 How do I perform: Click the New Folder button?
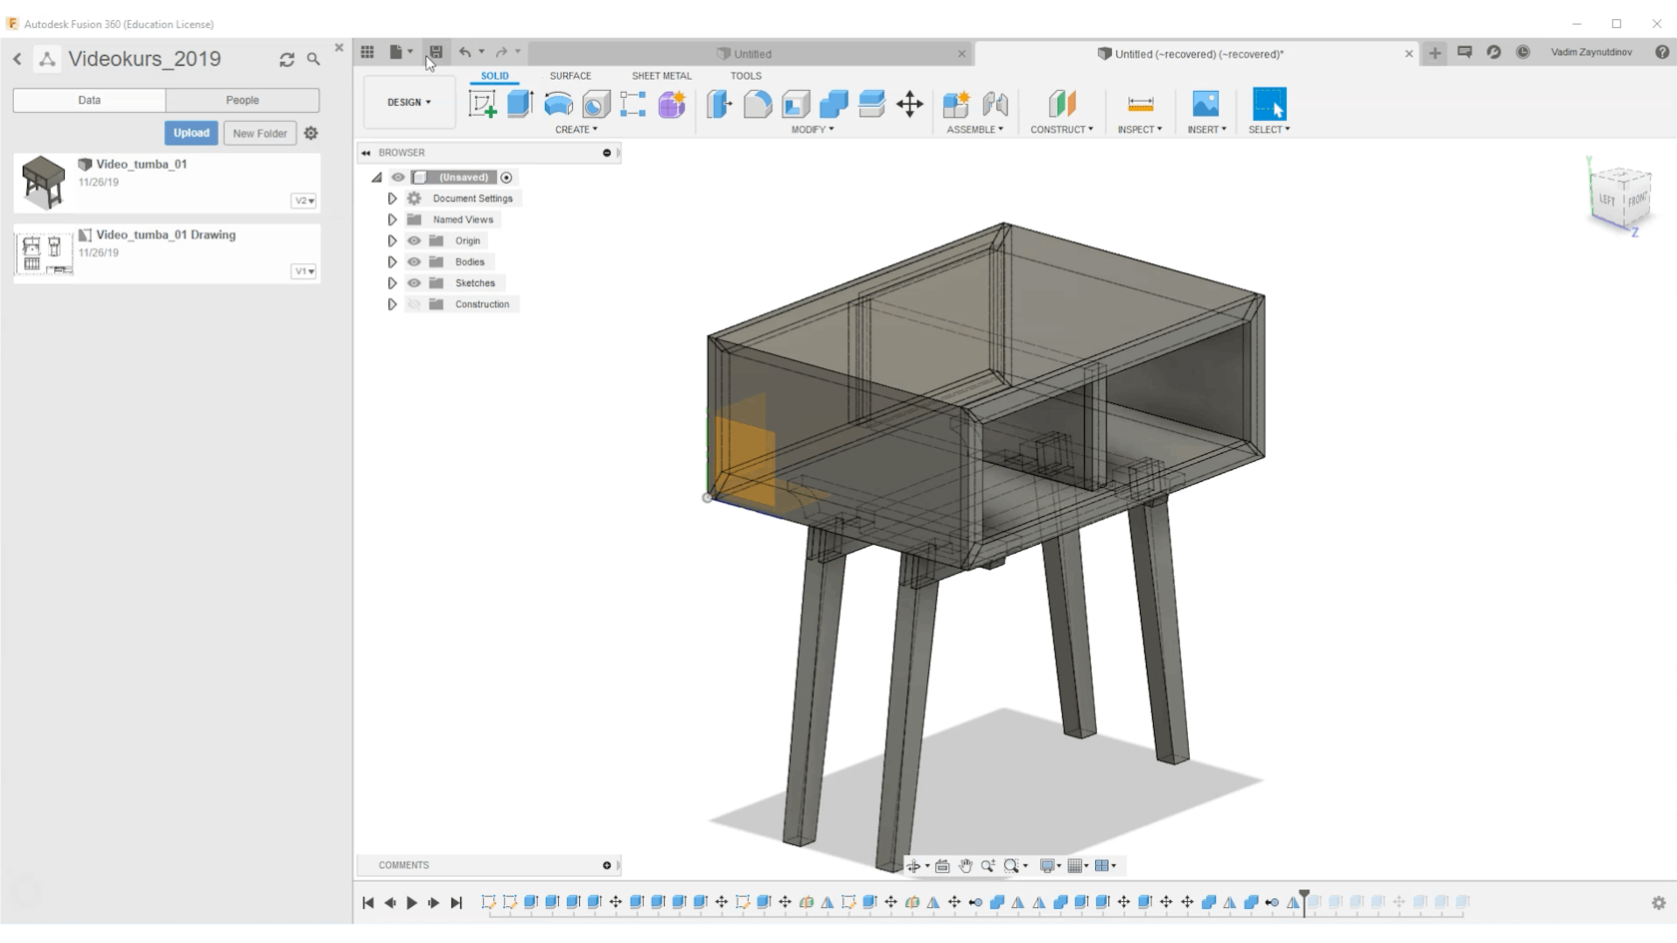click(260, 133)
